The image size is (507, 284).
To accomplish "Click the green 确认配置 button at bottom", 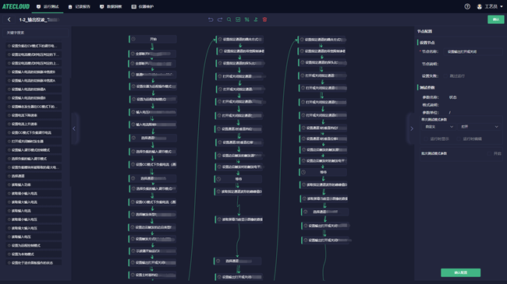I will [460, 272].
